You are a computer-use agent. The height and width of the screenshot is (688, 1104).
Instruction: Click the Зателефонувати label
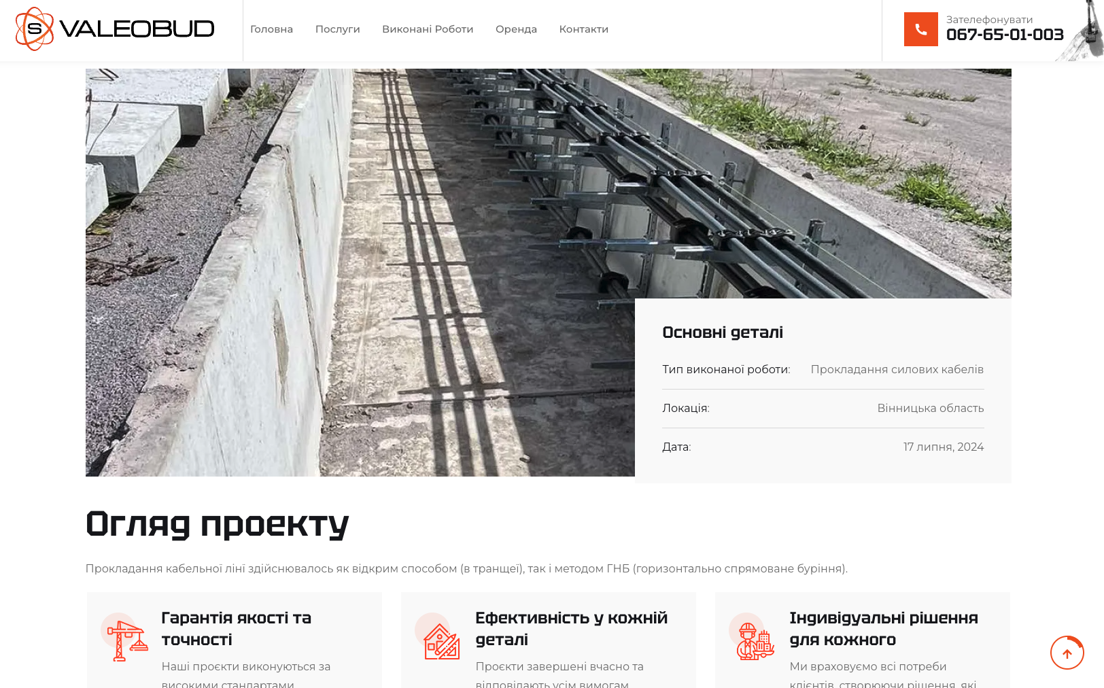989,20
